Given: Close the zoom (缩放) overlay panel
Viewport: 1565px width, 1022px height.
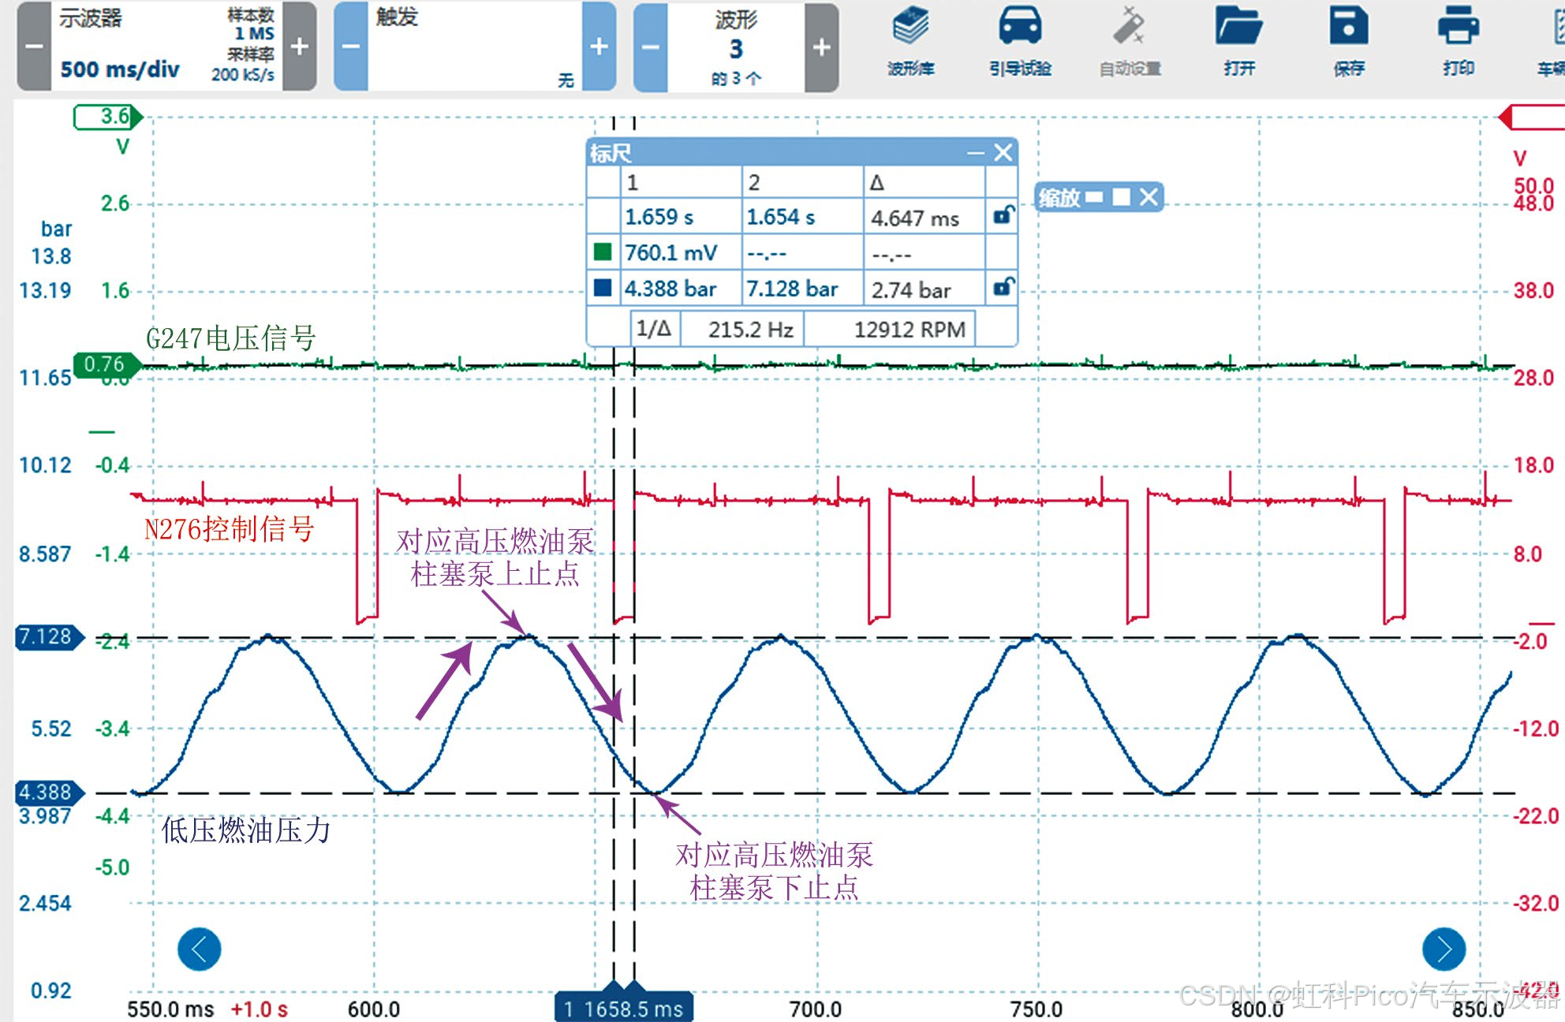Looking at the screenshot, I should click(1149, 197).
